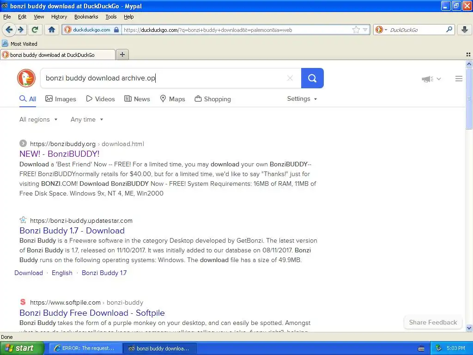Open the Bookmarks menu
Image resolution: width=473 pixels, height=355 pixels.
[86, 17]
